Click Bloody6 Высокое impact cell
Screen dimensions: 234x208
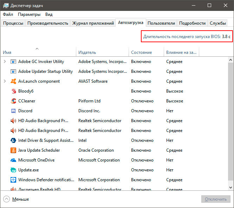point(175,91)
